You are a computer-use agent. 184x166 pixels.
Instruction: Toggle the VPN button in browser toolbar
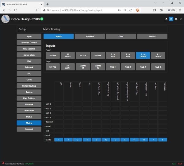tap(171, 10)
